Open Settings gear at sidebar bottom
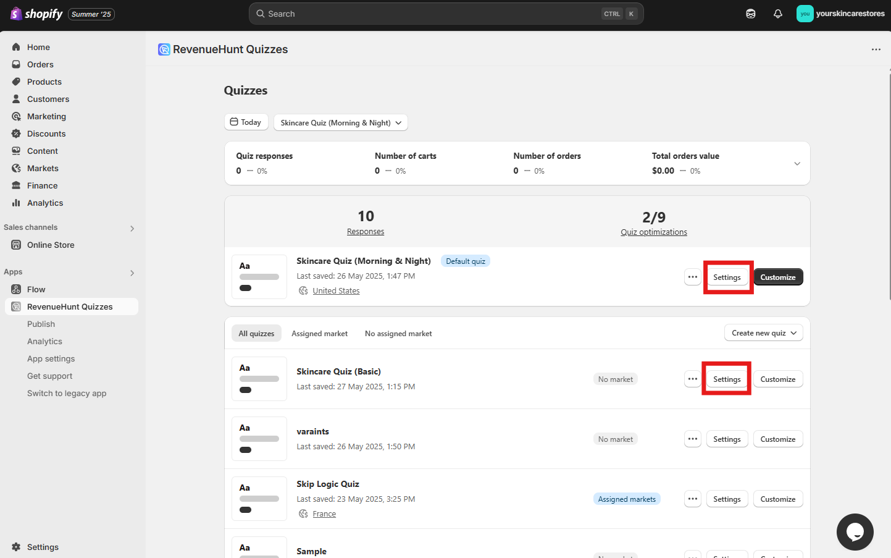The height and width of the screenshot is (558, 891). pos(16,547)
